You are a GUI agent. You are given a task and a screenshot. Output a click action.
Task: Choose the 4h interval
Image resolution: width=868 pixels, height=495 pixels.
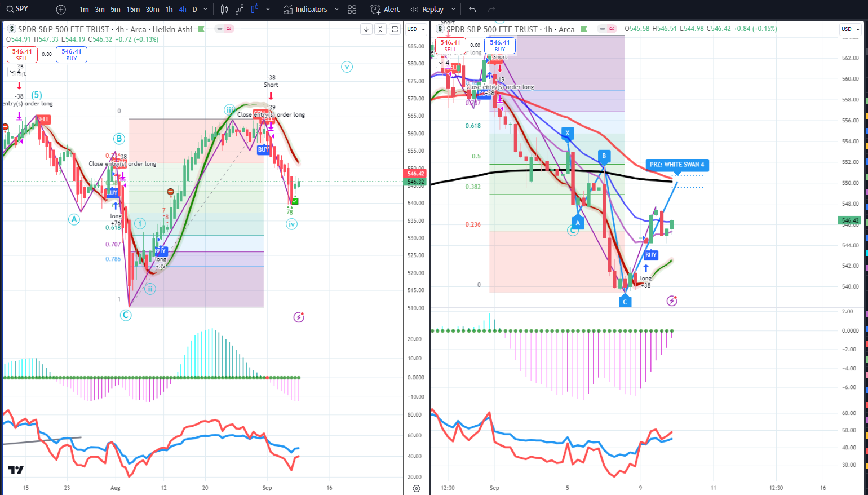(183, 10)
